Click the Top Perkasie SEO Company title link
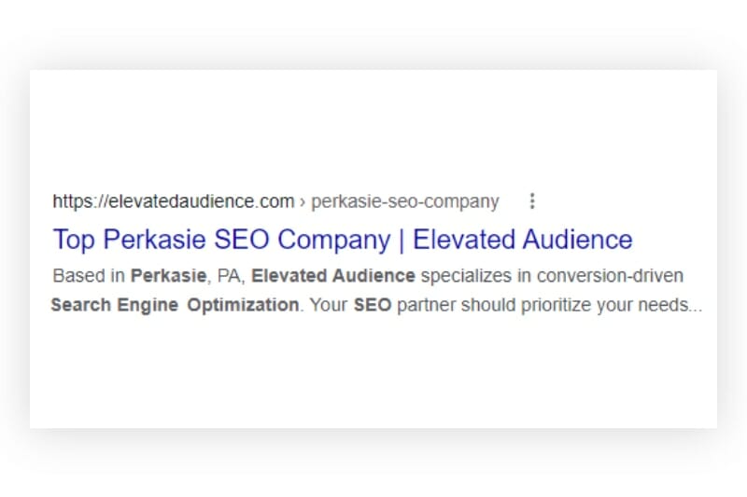Screen dimensions: 747x497 pyautogui.click(x=342, y=240)
